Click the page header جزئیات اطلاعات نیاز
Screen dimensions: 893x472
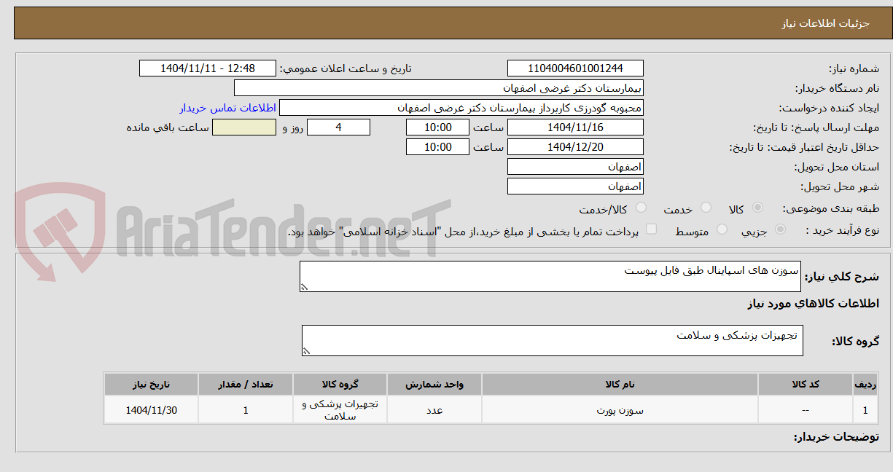[x=824, y=23]
